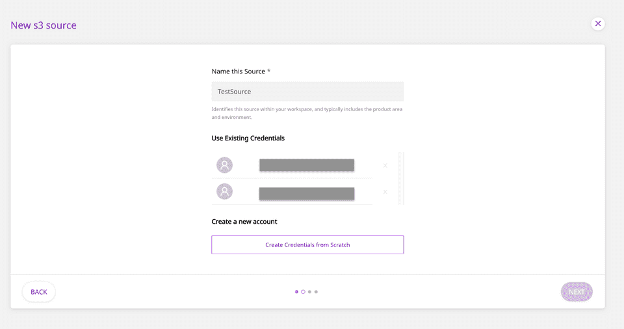This screenshot has width=624, height=329.
Task: Proceed with the NEXT button
Action: click(x=577, y=292)
